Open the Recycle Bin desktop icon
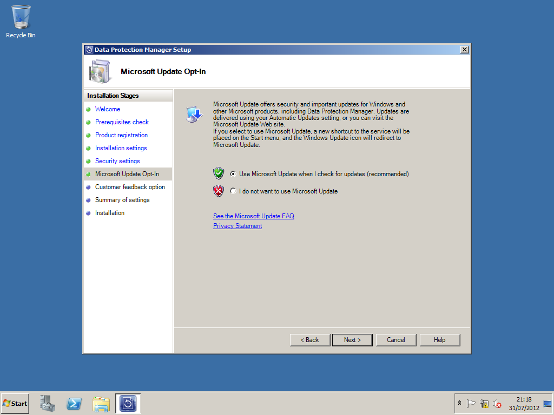This screenshot has width=554, height=415. coord(21,21)
